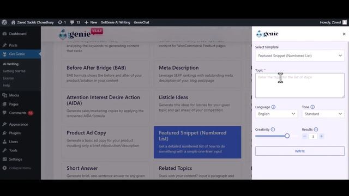349x196 pixels.
Task: Open the Getting Started submenu link
Action: [x=14, y=71]
